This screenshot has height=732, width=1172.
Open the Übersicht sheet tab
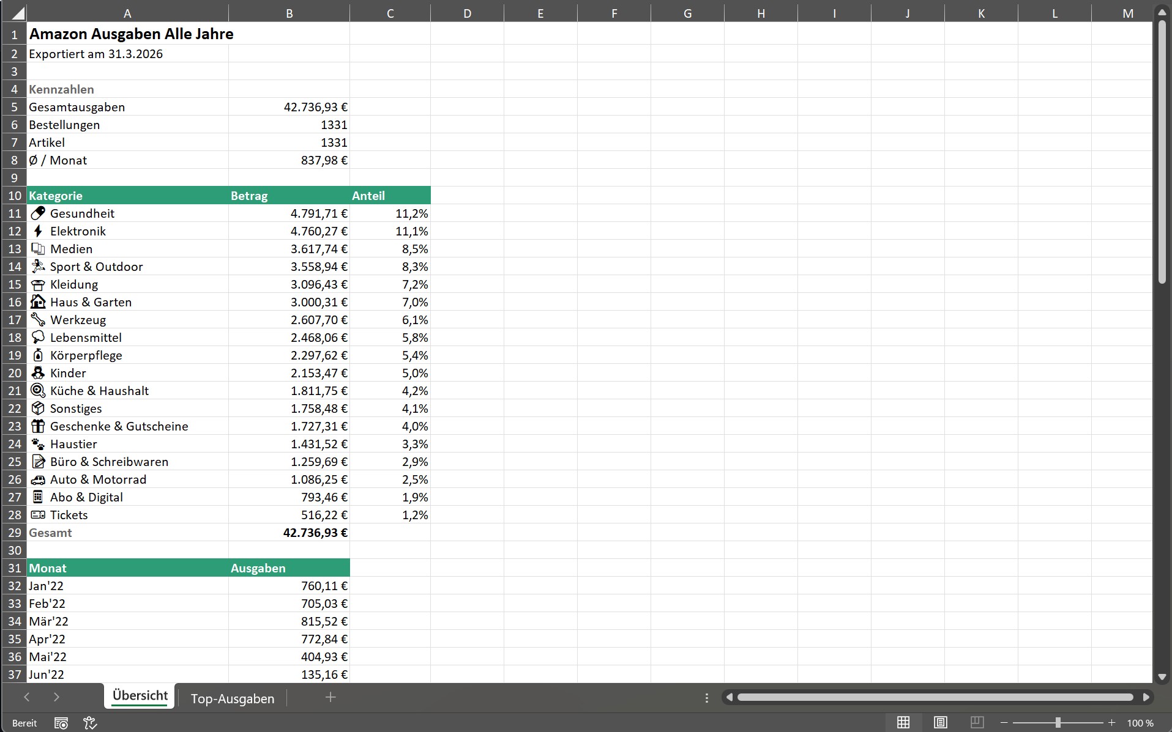click(140, 696)
